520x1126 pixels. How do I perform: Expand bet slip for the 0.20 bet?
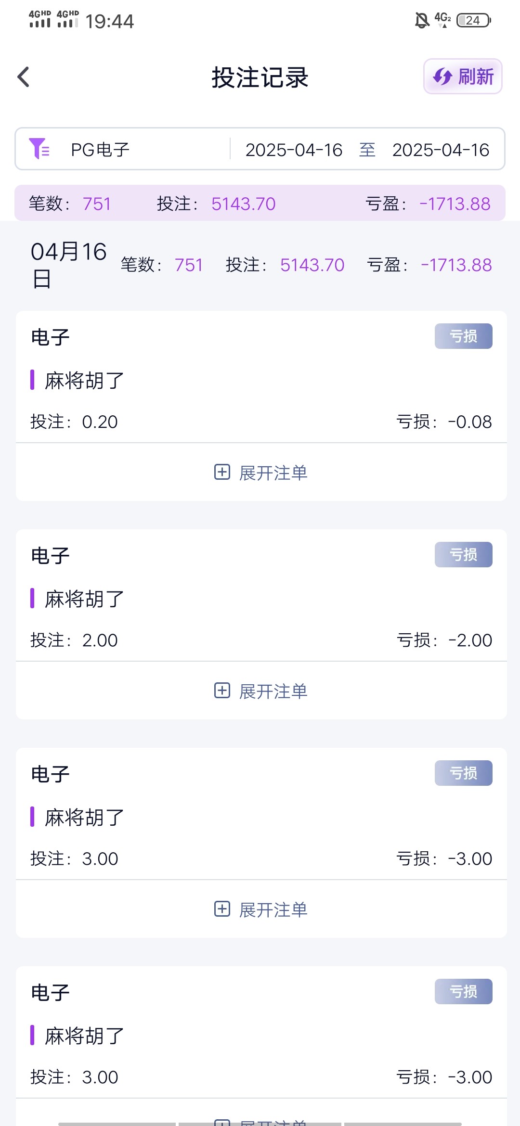(273, 473)
